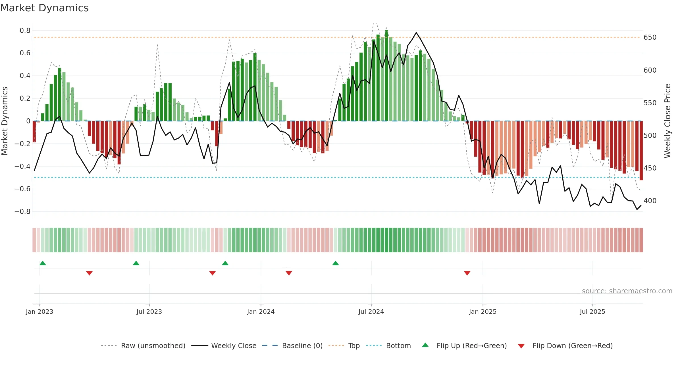Click the 400 right-axis price label
Viewport: 682px width, 383px height.
point(650,201)
